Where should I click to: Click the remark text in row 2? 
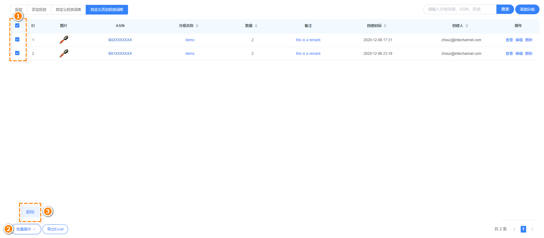click(x=308, y=54)
